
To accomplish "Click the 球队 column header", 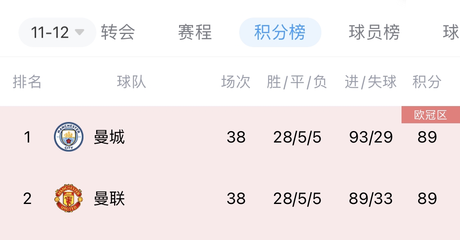I will pyautogui.click(x=131, y=82).
